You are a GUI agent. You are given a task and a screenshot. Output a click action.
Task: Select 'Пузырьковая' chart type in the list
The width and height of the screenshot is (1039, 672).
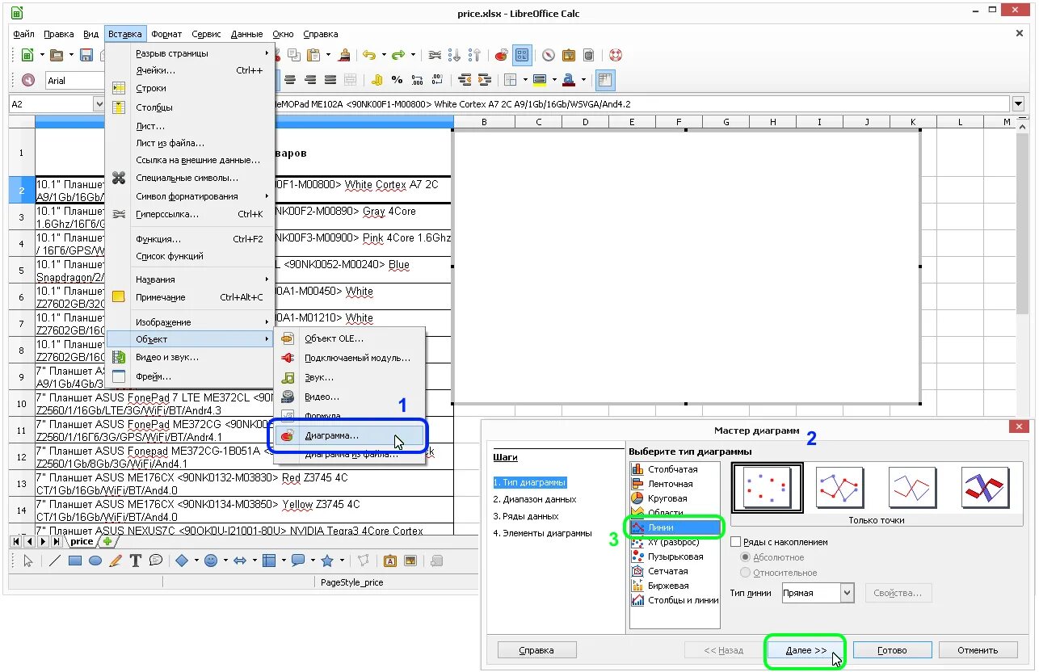674,556
